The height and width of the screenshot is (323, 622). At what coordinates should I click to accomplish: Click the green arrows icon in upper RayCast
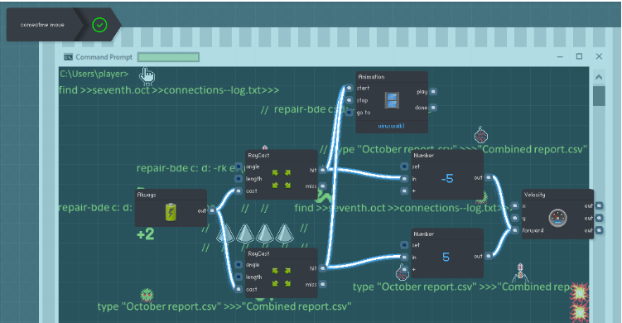point(282,179)
